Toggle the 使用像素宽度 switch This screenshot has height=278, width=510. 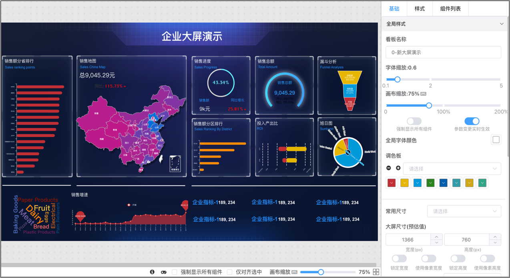point(428,258)
